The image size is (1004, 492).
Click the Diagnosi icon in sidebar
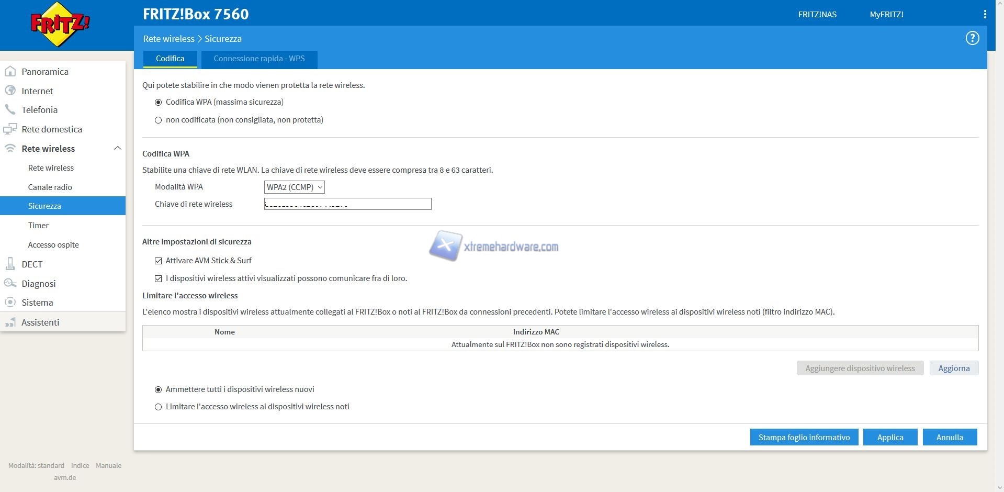tap(10, 283)
